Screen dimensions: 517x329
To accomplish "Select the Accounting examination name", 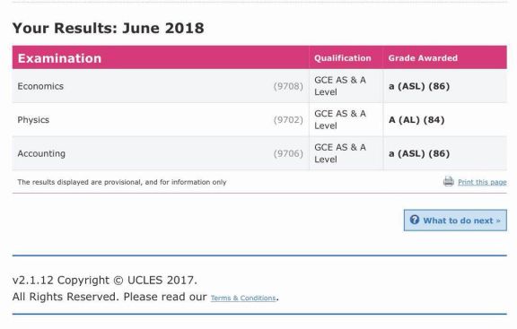I will (41, 153).
